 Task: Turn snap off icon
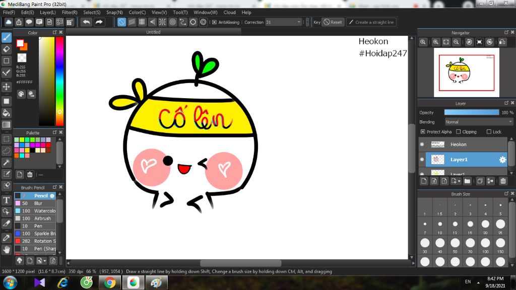tap(121, 22)
